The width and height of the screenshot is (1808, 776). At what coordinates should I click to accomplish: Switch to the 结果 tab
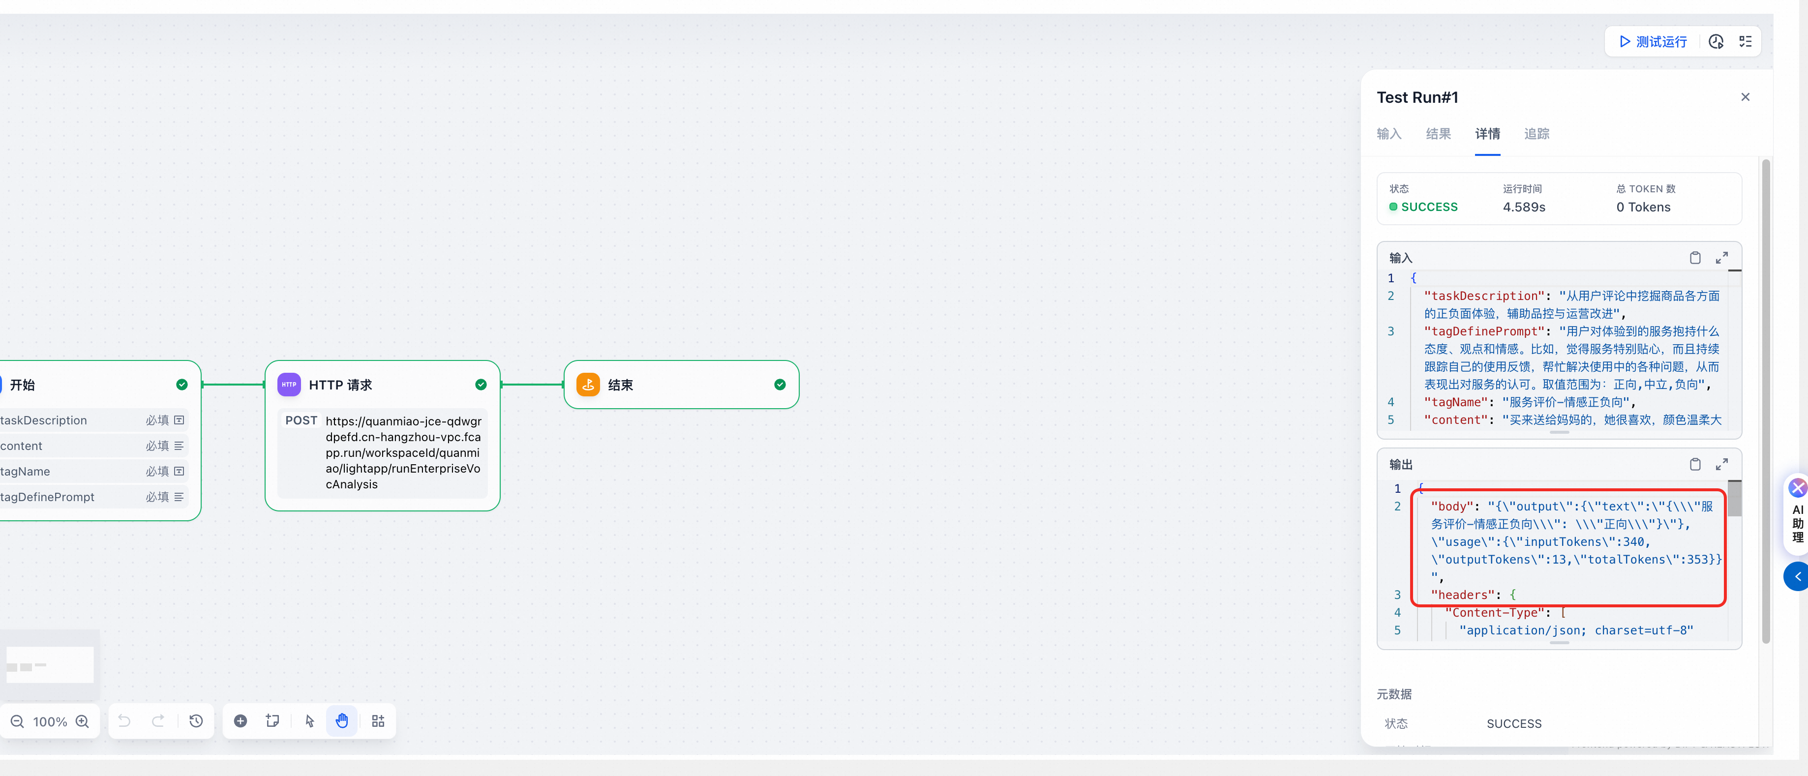coord(1438,133)
